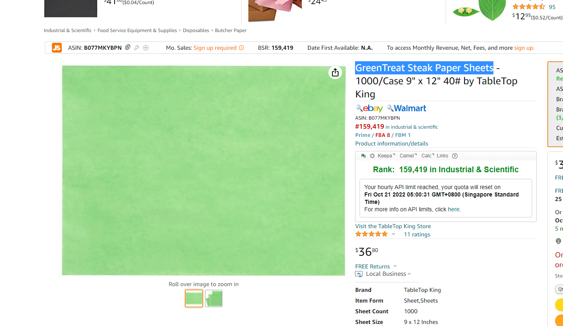Click 'in industrial & scientific' rank link
563x326 pixels.
click(412, 127)
